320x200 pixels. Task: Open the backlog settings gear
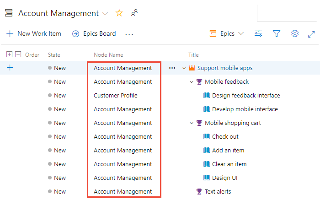point(295,33)
